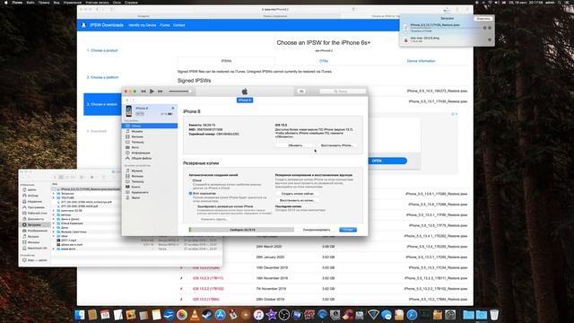Click the iTunes next track button

click(161, 92)
